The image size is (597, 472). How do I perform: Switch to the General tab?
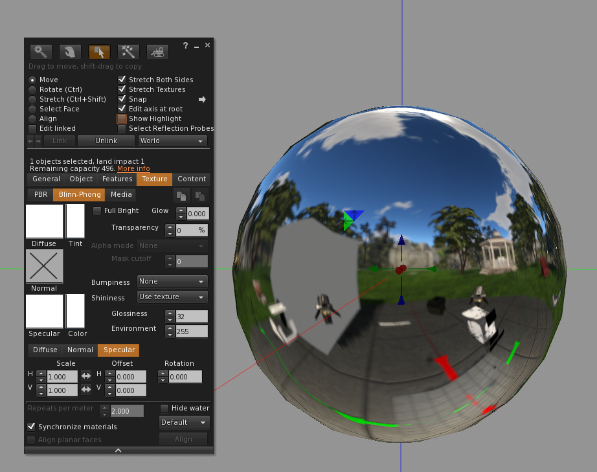pyautogui.click(x=47, y=179)
